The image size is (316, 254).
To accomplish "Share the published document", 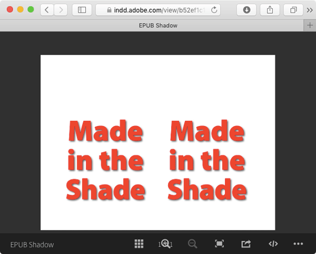I will pyautogui.click(x=246, y=244).
